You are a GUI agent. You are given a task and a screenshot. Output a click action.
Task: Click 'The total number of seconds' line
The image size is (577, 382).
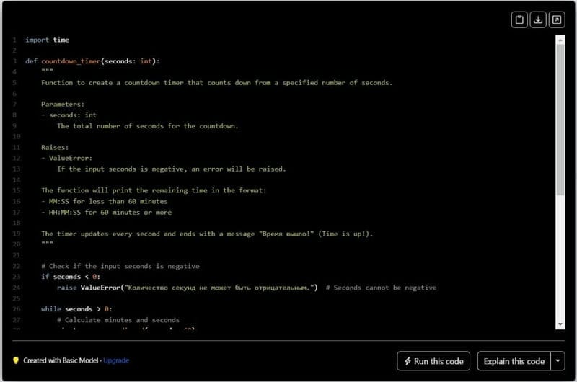coord(148,126)
